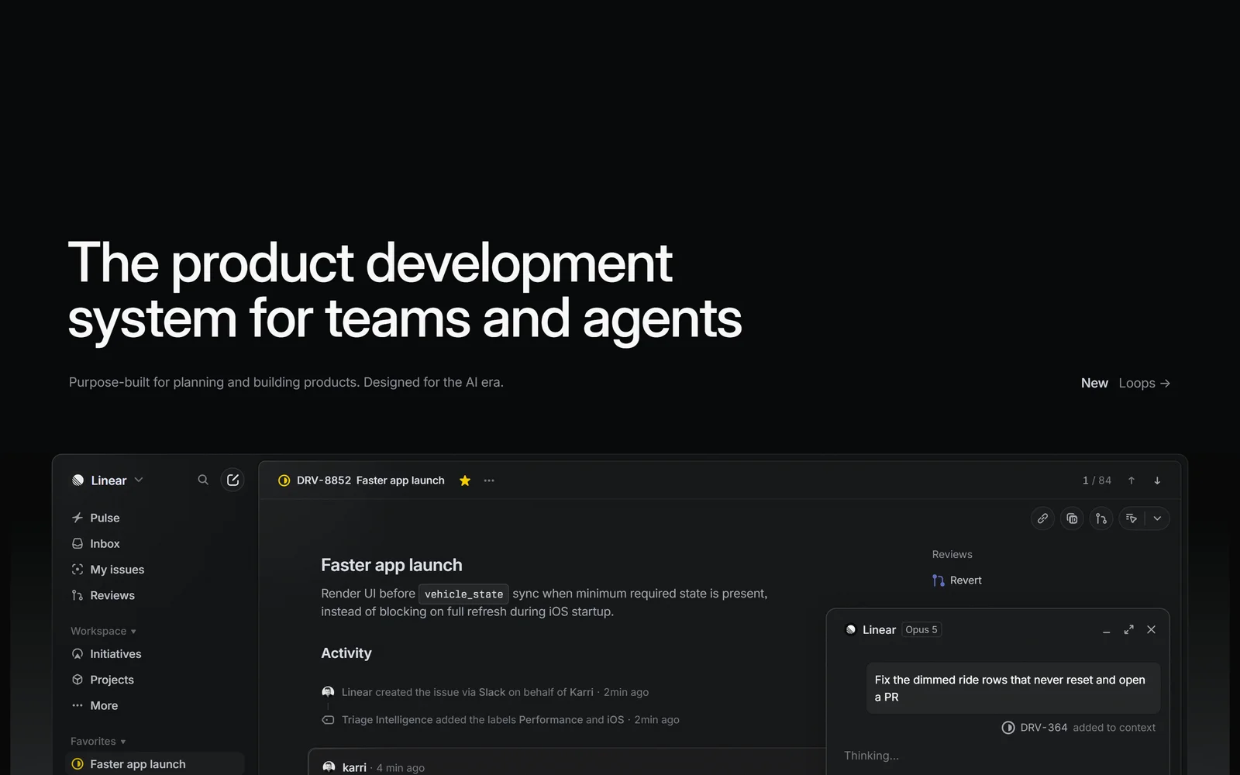This screenshot has height=775, width=1240.
Task: Click the compose new issue icon
Action: pos(232,480)
